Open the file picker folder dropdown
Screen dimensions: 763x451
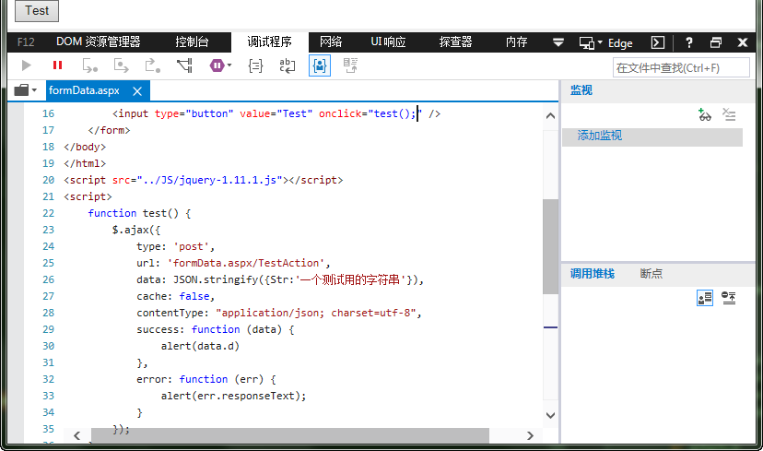25,90
